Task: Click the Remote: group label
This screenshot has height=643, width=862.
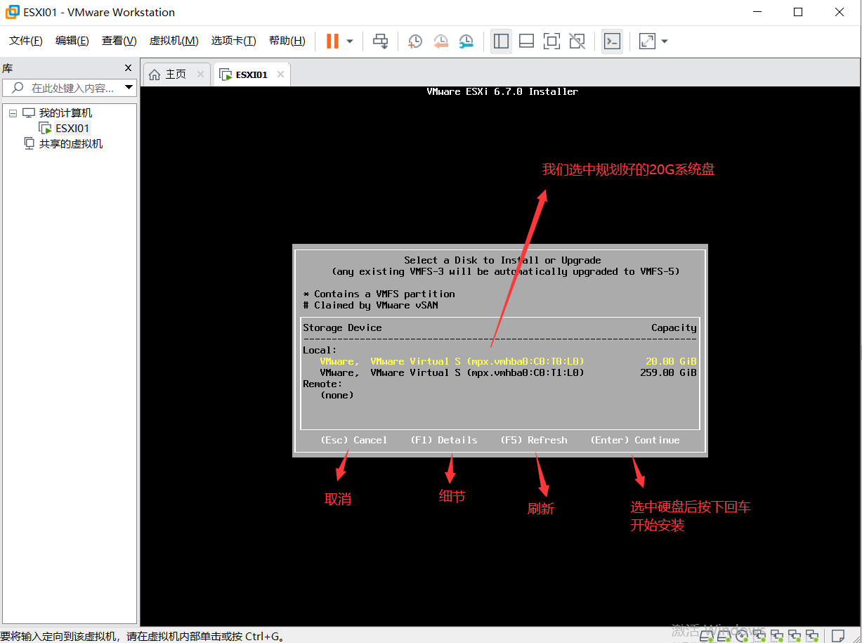Action: click(x=323, y=384)
